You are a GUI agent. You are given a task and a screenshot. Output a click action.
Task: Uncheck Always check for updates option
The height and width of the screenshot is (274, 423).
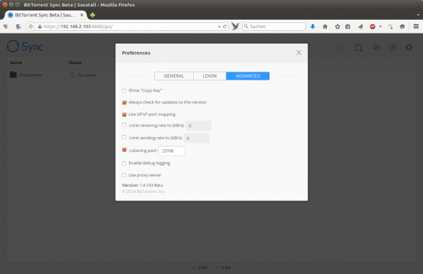pos(124,103)
